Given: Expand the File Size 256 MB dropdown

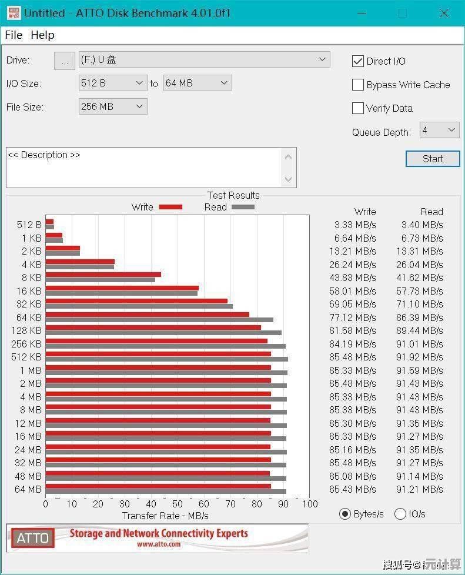Looking at the screenshot, I should 113,107.
